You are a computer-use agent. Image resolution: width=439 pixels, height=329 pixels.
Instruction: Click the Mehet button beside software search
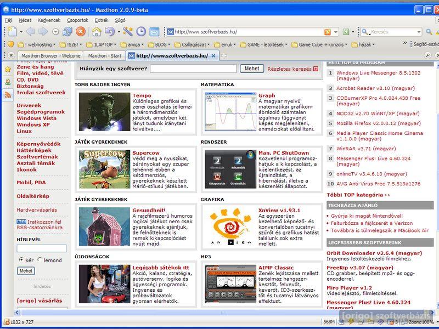point(252,69)
